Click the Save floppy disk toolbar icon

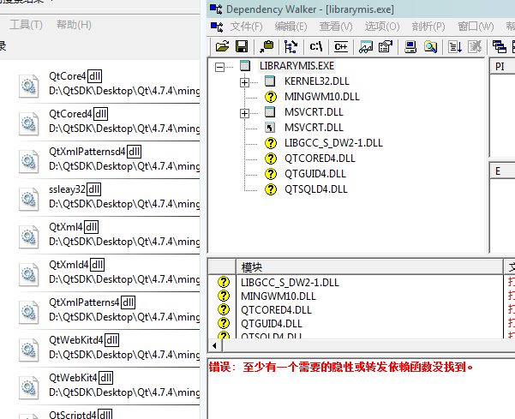pos(242,46)
